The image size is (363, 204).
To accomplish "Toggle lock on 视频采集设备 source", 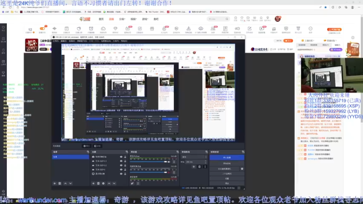I will [x=125, y=157].
